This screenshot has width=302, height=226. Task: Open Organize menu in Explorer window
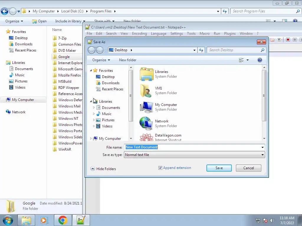point(14,21)
